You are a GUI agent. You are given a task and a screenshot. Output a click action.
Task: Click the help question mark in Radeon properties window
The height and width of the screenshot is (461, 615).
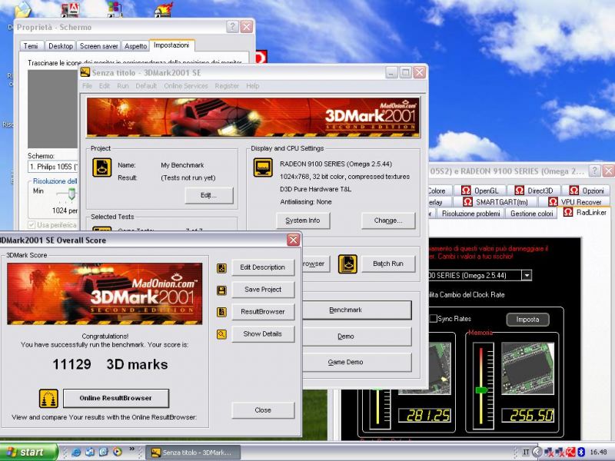[x=594, y=171]
